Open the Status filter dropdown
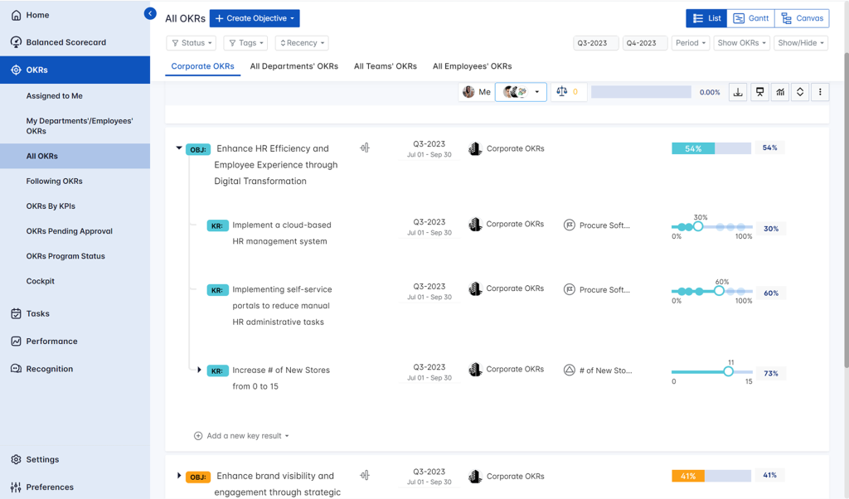This screenshot has width=849, height=499. coord(192,43)
